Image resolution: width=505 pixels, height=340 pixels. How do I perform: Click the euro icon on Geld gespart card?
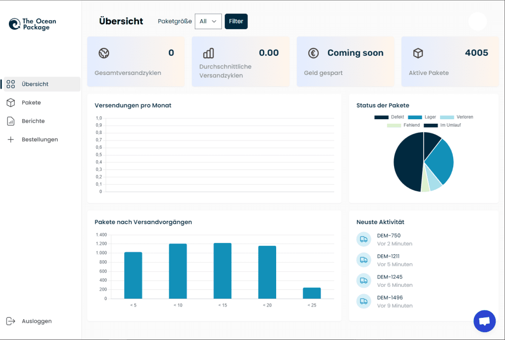pos(313,53)
